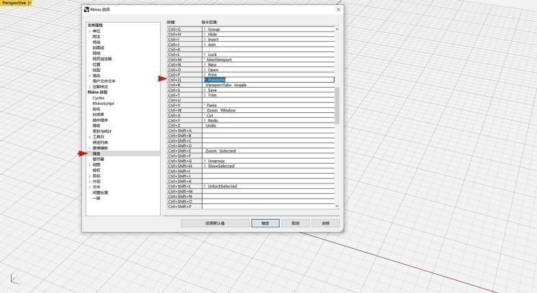This screenshot has height=293, width=537.
Task: Click the Ctrl+R ViewportTabs toggle field
Action: 267,85
